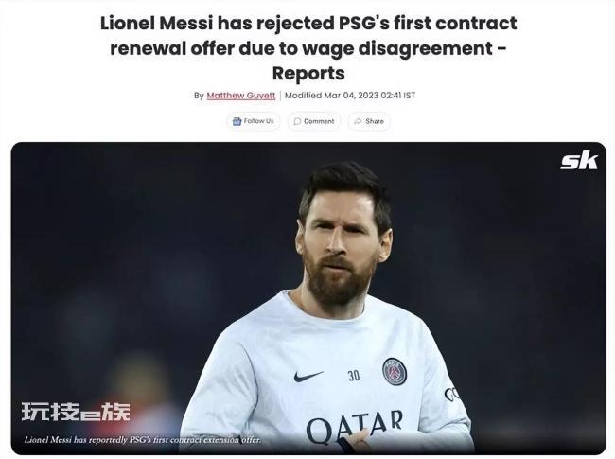Click the number 30 on the shirt
Screen dimensions: 615x459
(x=354, y=376)
